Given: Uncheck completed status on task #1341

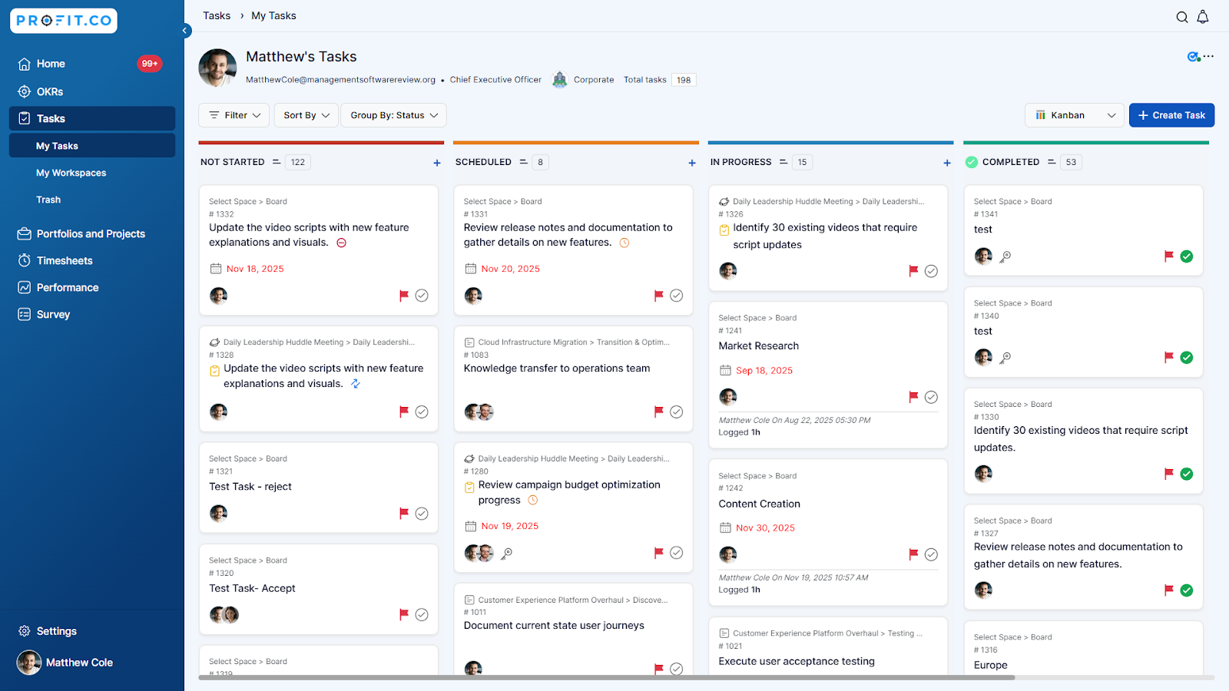Looking at the screenshot, I should click(x=1187, y=256).
